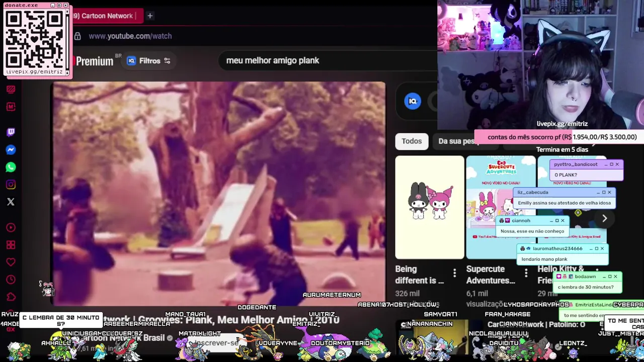Click the 326 mil view count

click(x=408, y=294)
